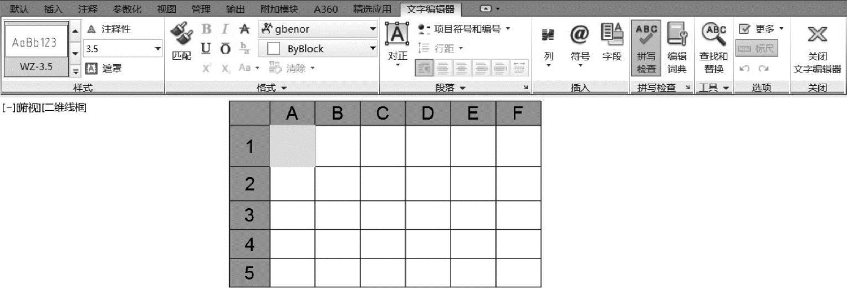Select table cell B2
847x288 pixels.
click(338, 184)
